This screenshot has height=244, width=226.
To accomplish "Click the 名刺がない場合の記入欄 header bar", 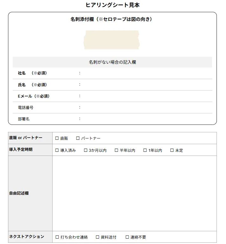I will click(x=112, y=62).
